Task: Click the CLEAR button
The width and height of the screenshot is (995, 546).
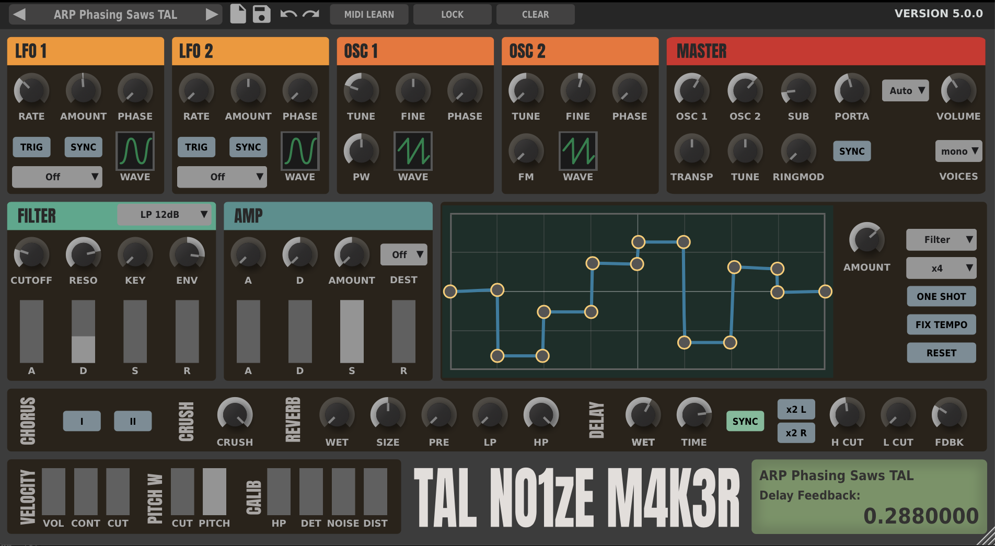Action: pyautogui.click(x=535, y=15)
